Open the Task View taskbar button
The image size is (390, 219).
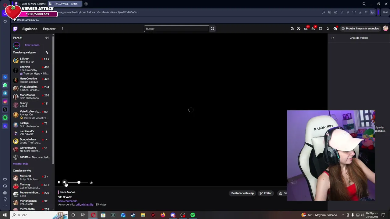[83, 215]
